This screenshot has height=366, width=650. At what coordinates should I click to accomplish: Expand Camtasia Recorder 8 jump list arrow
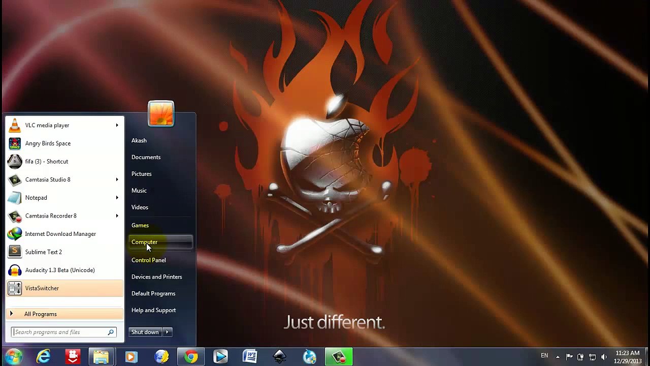coord(117,216)
